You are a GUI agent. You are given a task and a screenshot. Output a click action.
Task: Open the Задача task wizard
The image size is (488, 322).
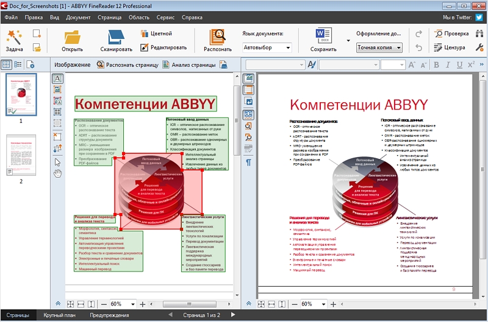[x=14, y=40]
